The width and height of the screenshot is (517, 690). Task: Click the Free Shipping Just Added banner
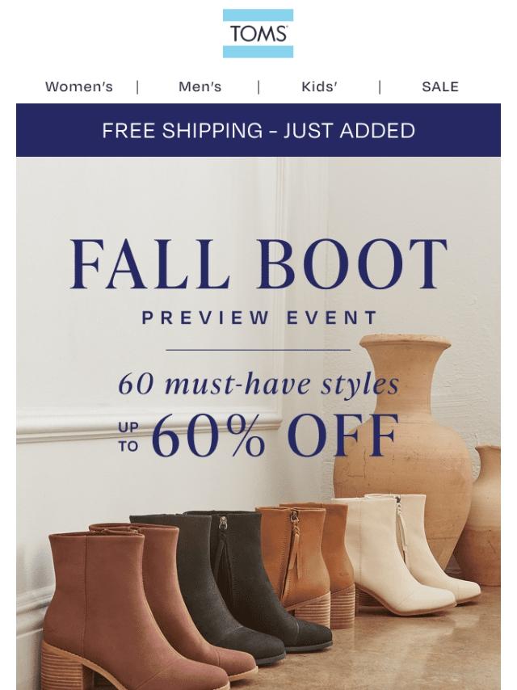pos(258,130)
